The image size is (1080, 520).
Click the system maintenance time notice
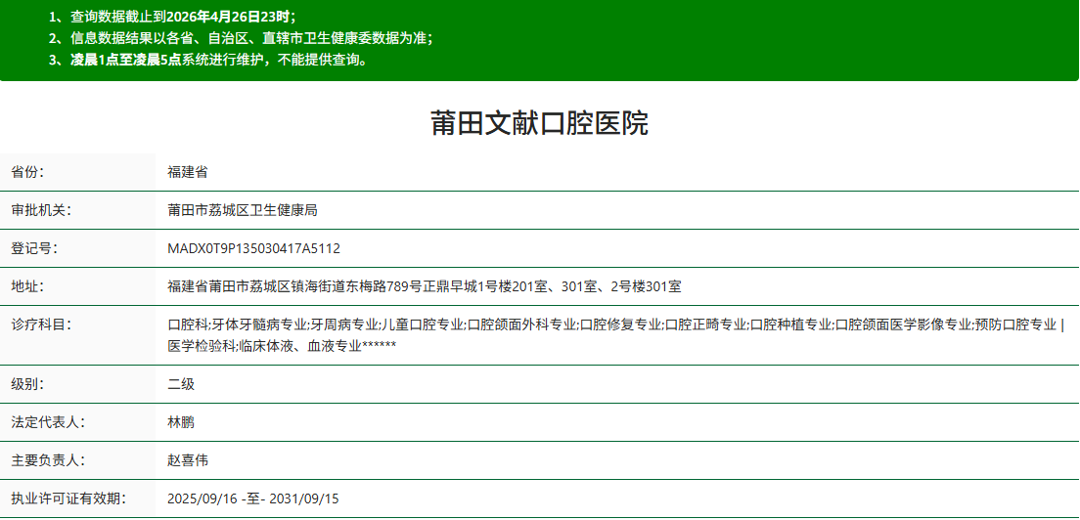click(x=208, y=60)
